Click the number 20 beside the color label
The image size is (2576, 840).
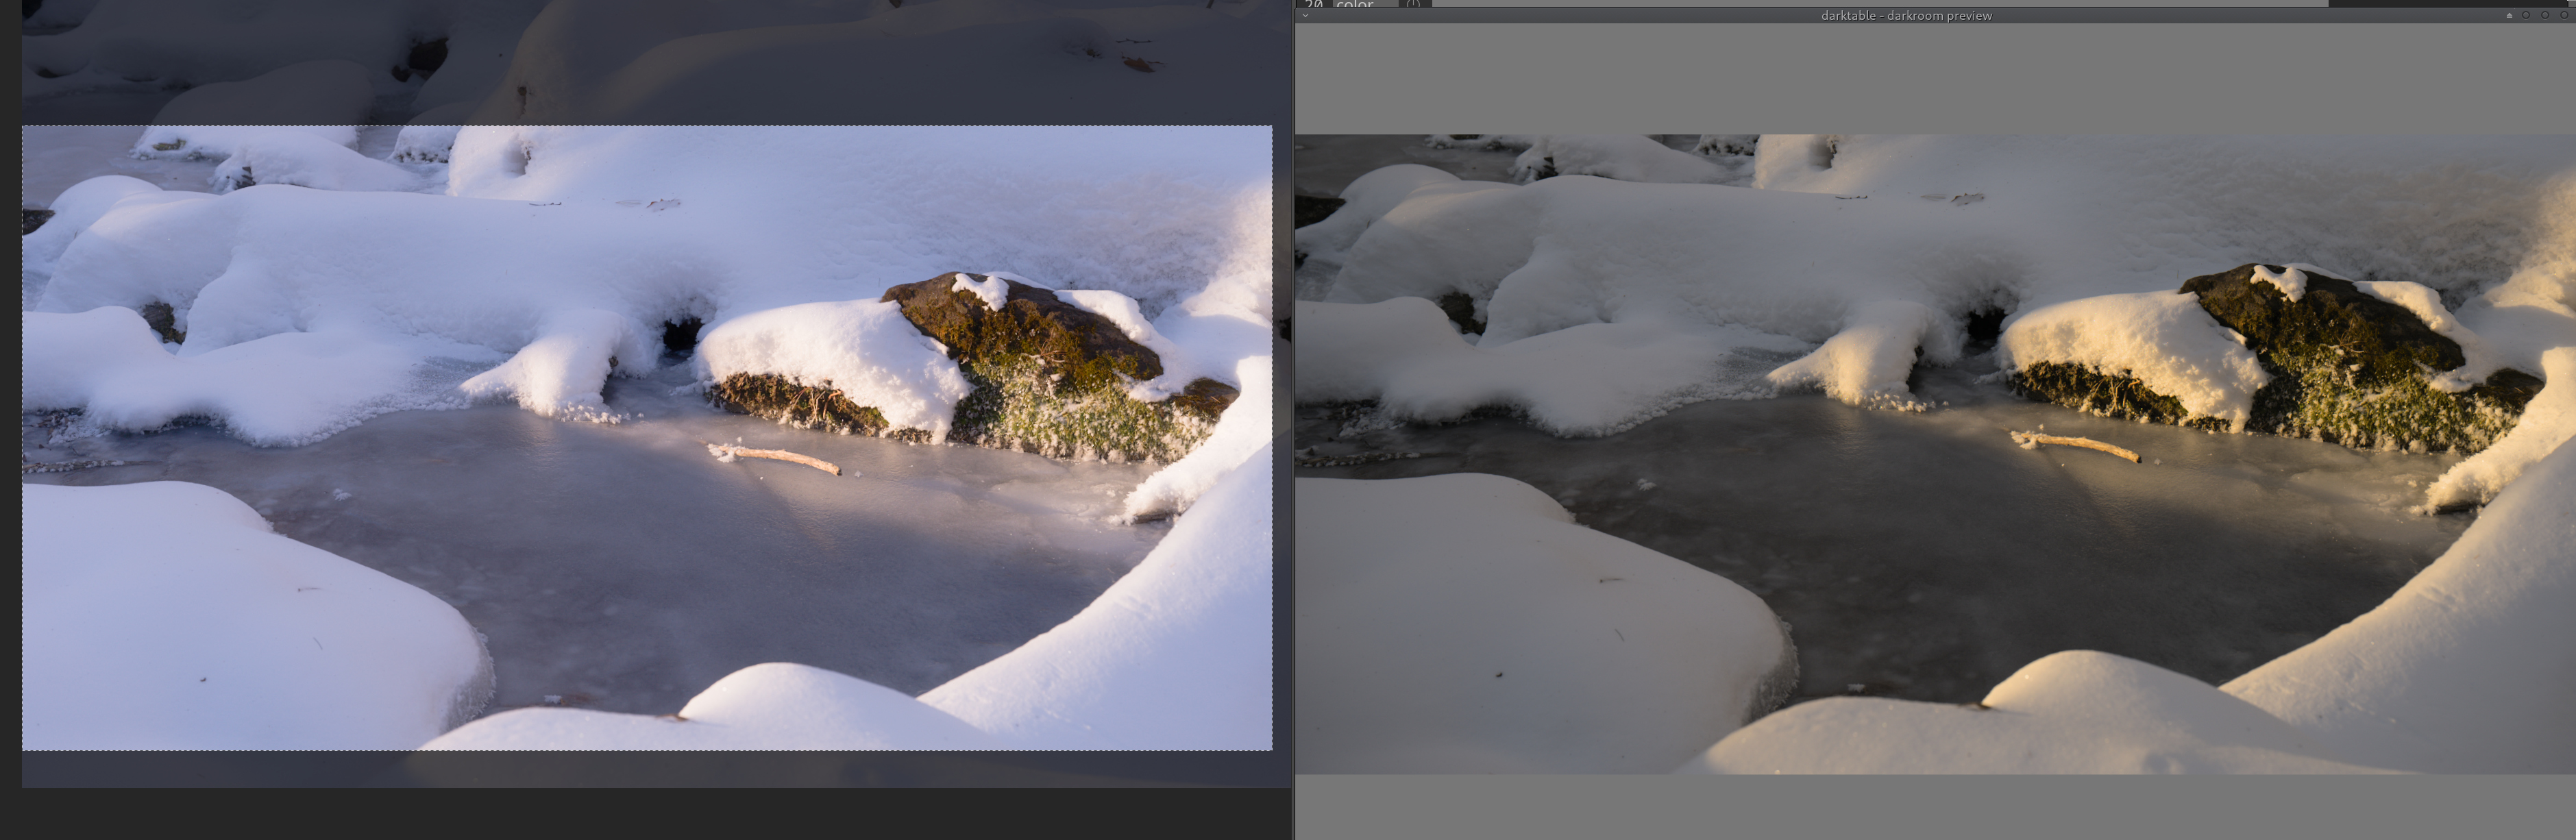coord(1314,4)
